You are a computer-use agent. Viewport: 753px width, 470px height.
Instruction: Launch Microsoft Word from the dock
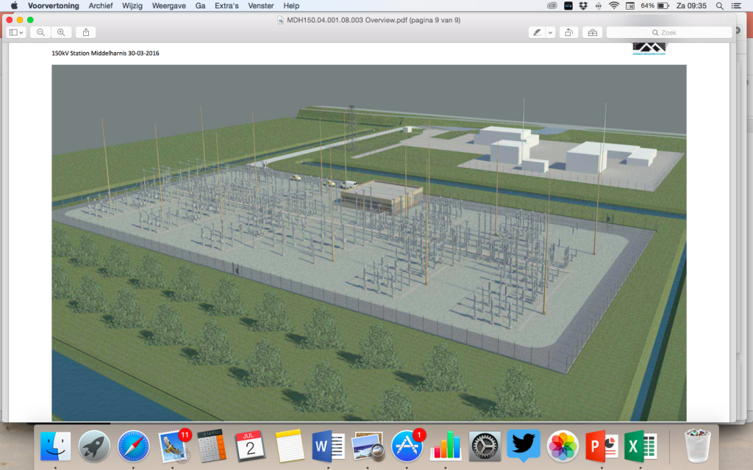point(329,446)
